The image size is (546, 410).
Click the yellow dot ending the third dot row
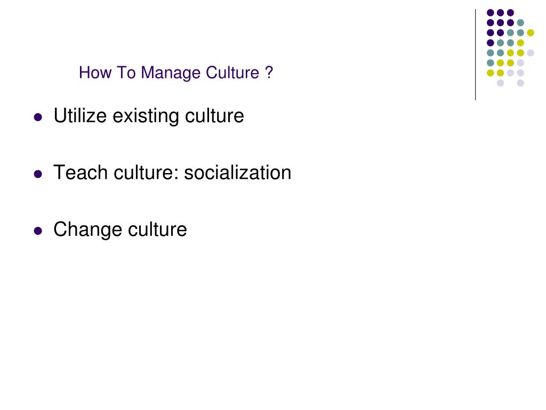(531, 33)
